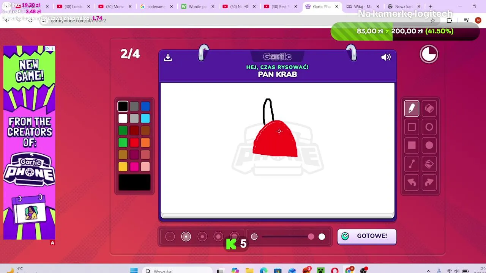Pick the smallest brush size
Image resolution: width=486 pixels, height=273 pixels.
(x=170, y=237)
